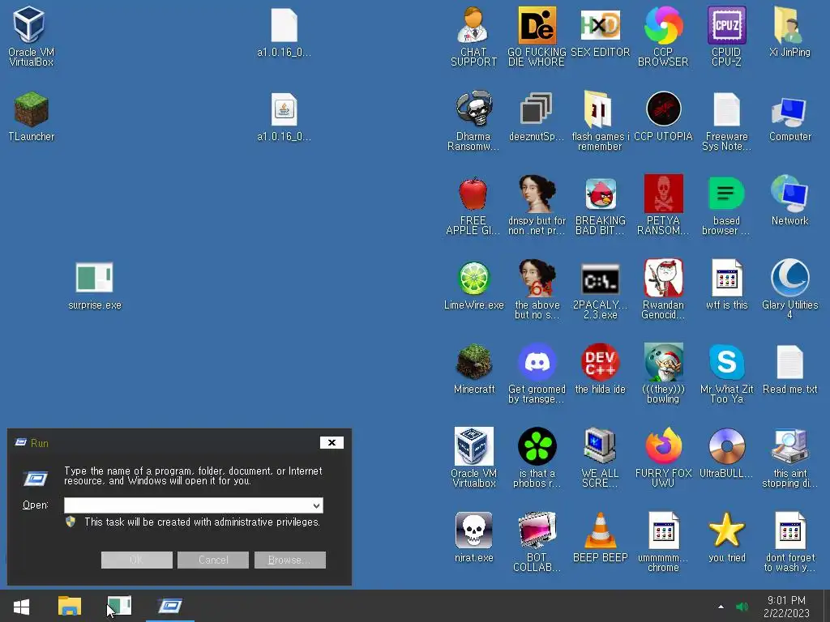Select the flash games i remember folder
Screen dimensions: 830x622
pyautogui.click(x=598, y=109)
